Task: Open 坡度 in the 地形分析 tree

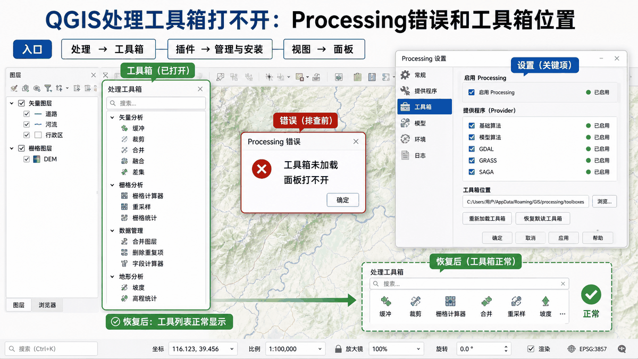Action: pos(132,288)
